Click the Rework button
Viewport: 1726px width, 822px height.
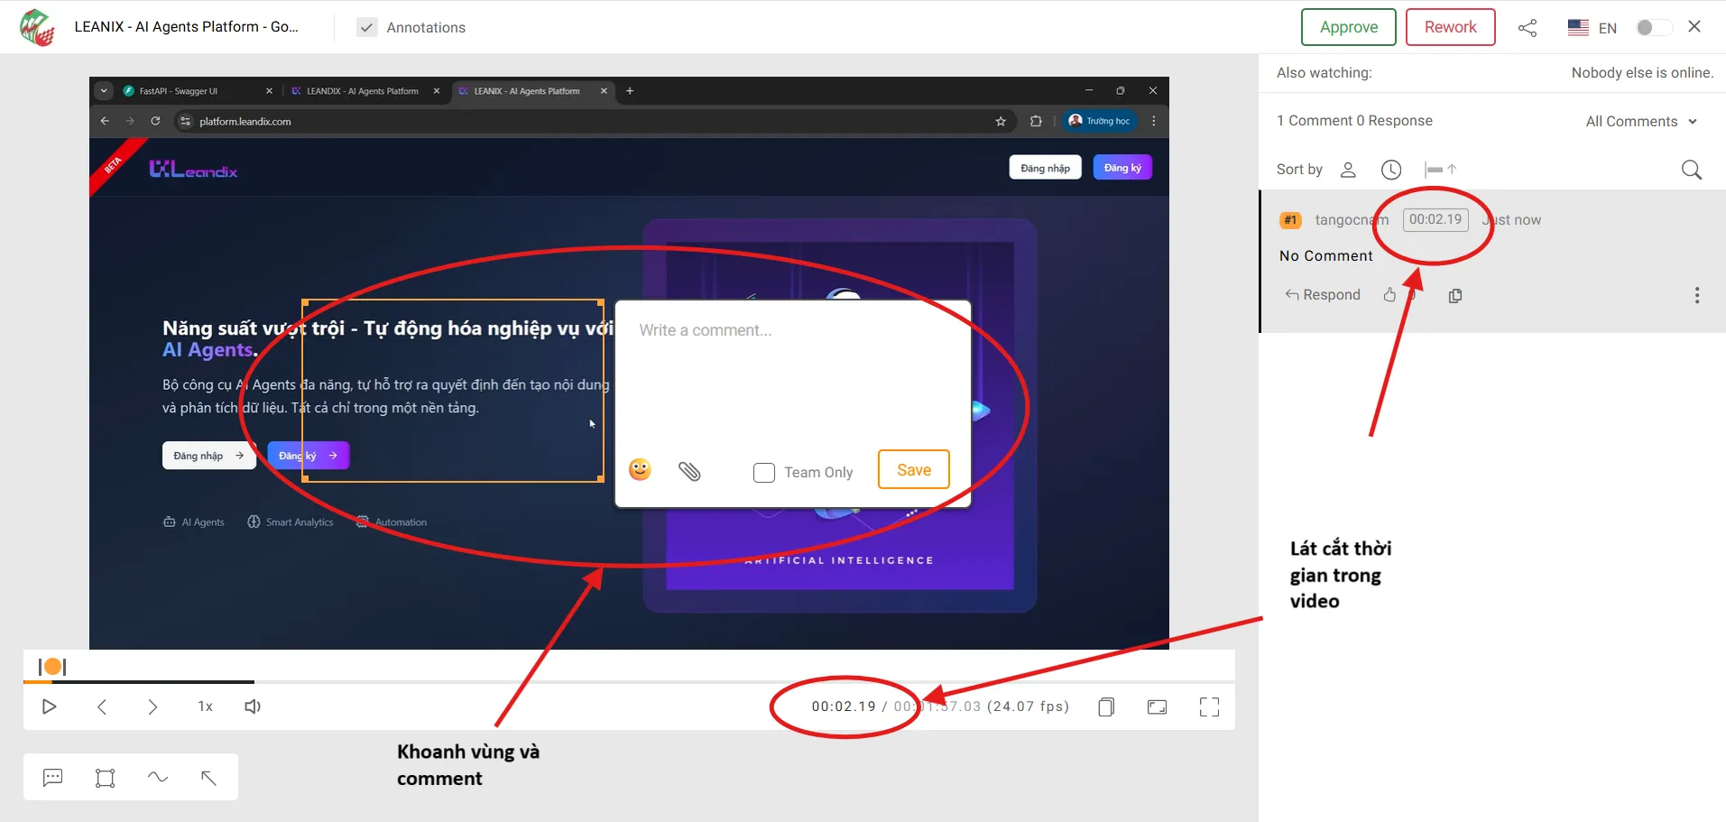point(1450,27)
